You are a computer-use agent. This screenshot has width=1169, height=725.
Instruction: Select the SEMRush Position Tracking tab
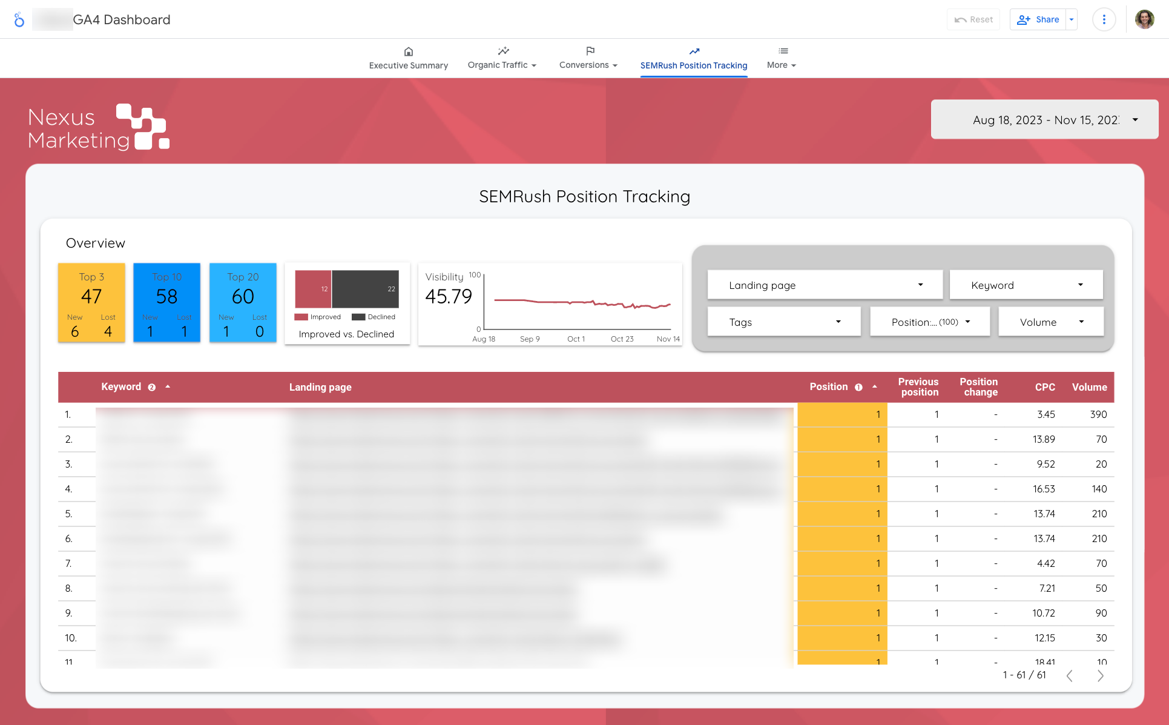click(x=694, y=58)
